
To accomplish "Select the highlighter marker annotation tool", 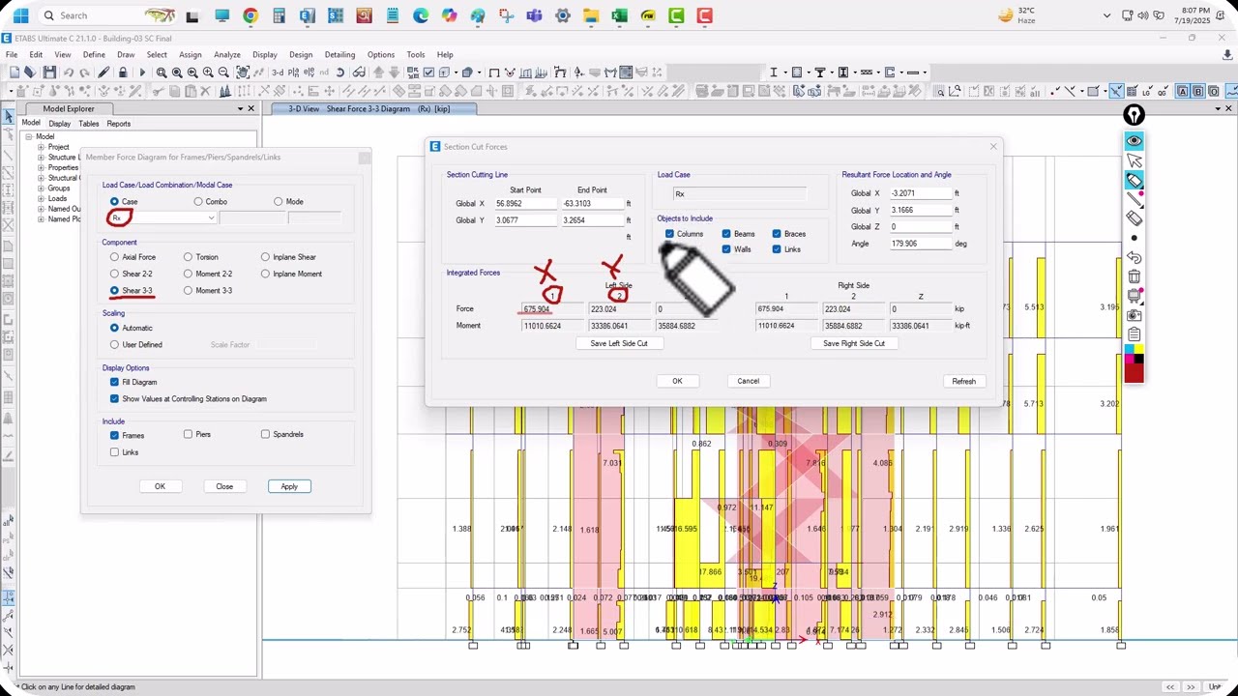I will pos(1134,181).
